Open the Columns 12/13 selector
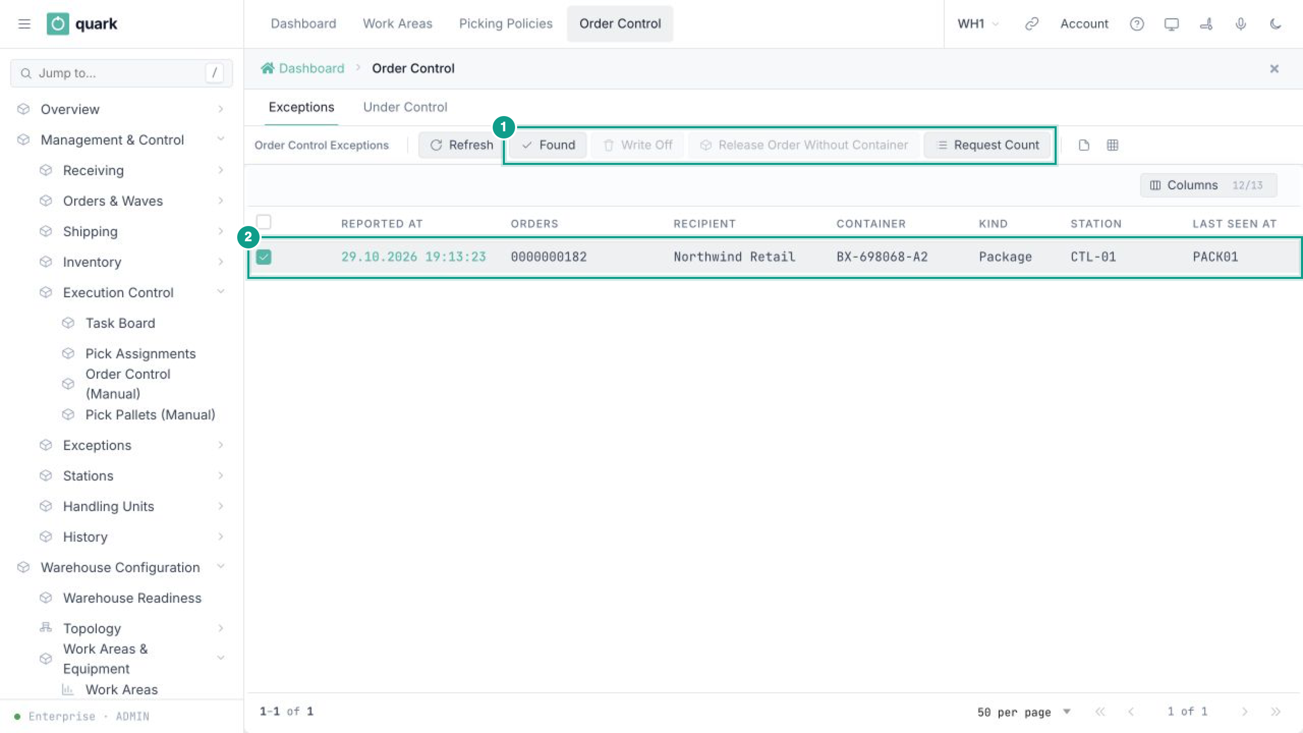 click(x=1208, y=185)
